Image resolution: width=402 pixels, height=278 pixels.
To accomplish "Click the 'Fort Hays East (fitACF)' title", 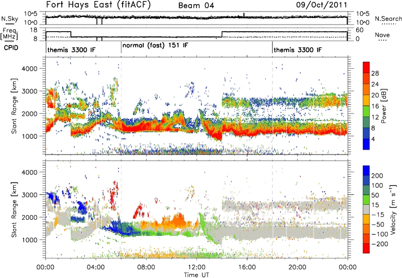I will pos(98,5).
